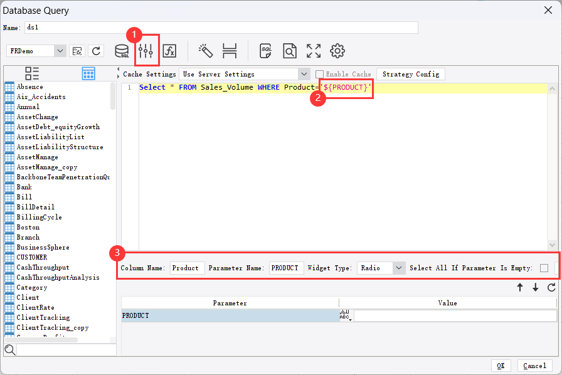This screenshot has height=375, width=562.
Task: Expand the editor to fullscreen
Action: pyautogui.click(x=313, y=51)
